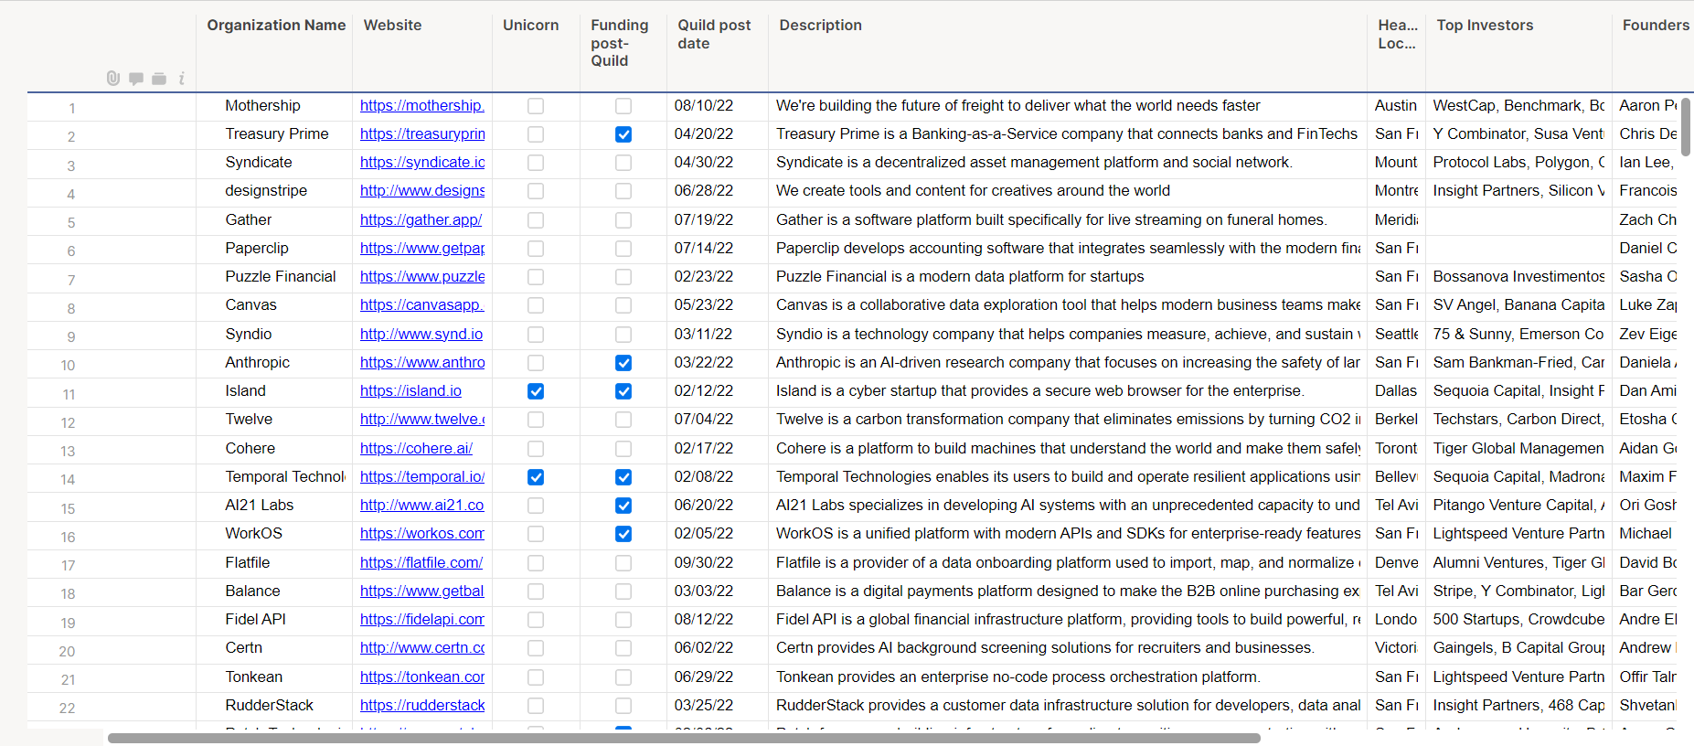Open the Anthropic website link
The height and width of the screenshot is (746, 1694).
(422, 363)
